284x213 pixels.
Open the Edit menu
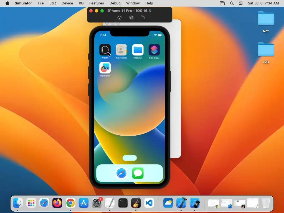pos(52,3)
